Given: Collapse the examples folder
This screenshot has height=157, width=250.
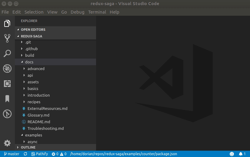Looking at the screenshot, I should pos(55,135).
